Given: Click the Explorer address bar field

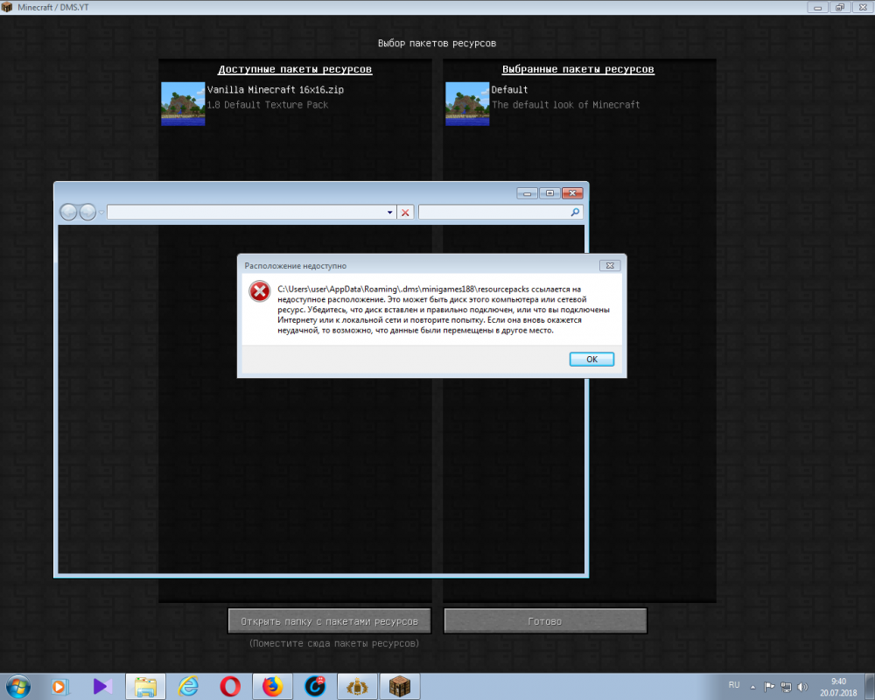Looking at the screenshot, I should point(246,212).
